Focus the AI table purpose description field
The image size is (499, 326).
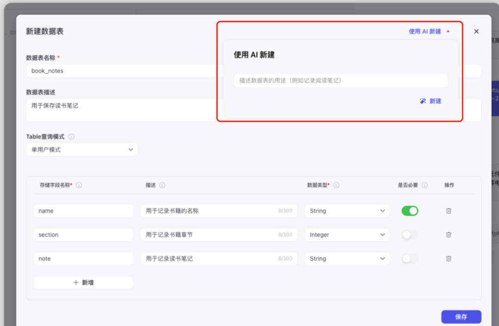point(341,80)
